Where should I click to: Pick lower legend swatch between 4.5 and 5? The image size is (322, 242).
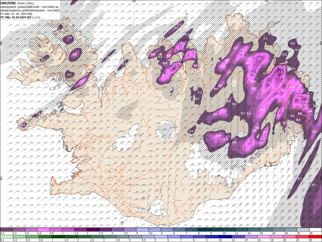148,237
